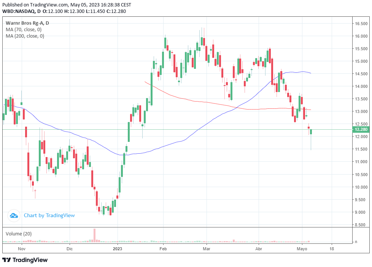
Task: Click the O:12.100 open value in header
Action: click(52, 11)
